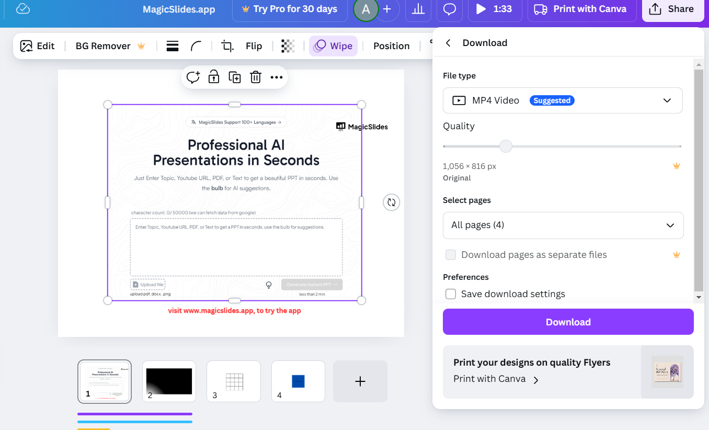Open the transparency checkerboard icon

click(x=288, y=46)
